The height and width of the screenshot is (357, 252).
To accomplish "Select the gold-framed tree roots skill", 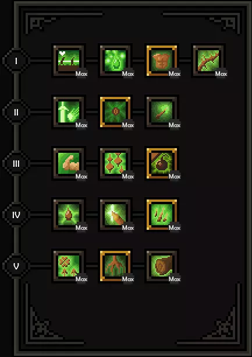I will point(115,266).
